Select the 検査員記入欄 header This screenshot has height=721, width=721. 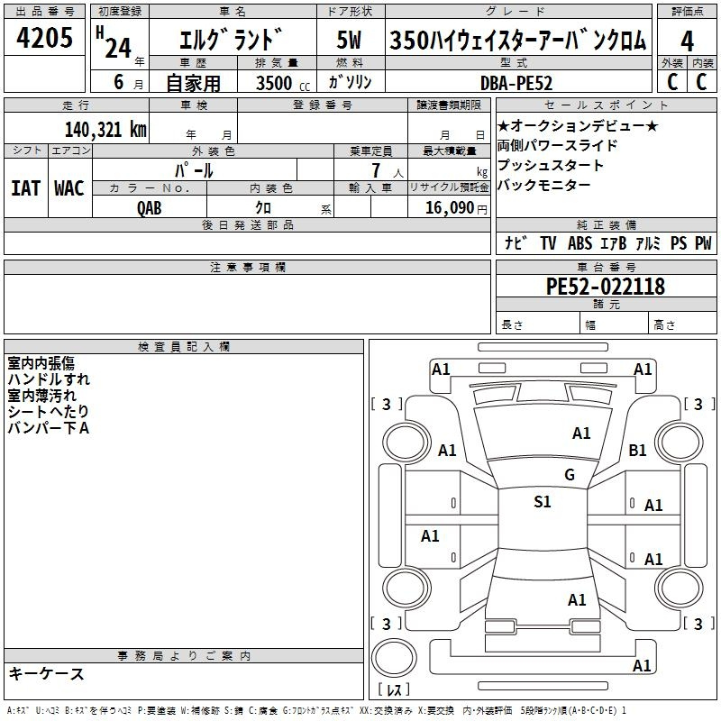pos(184,347)
